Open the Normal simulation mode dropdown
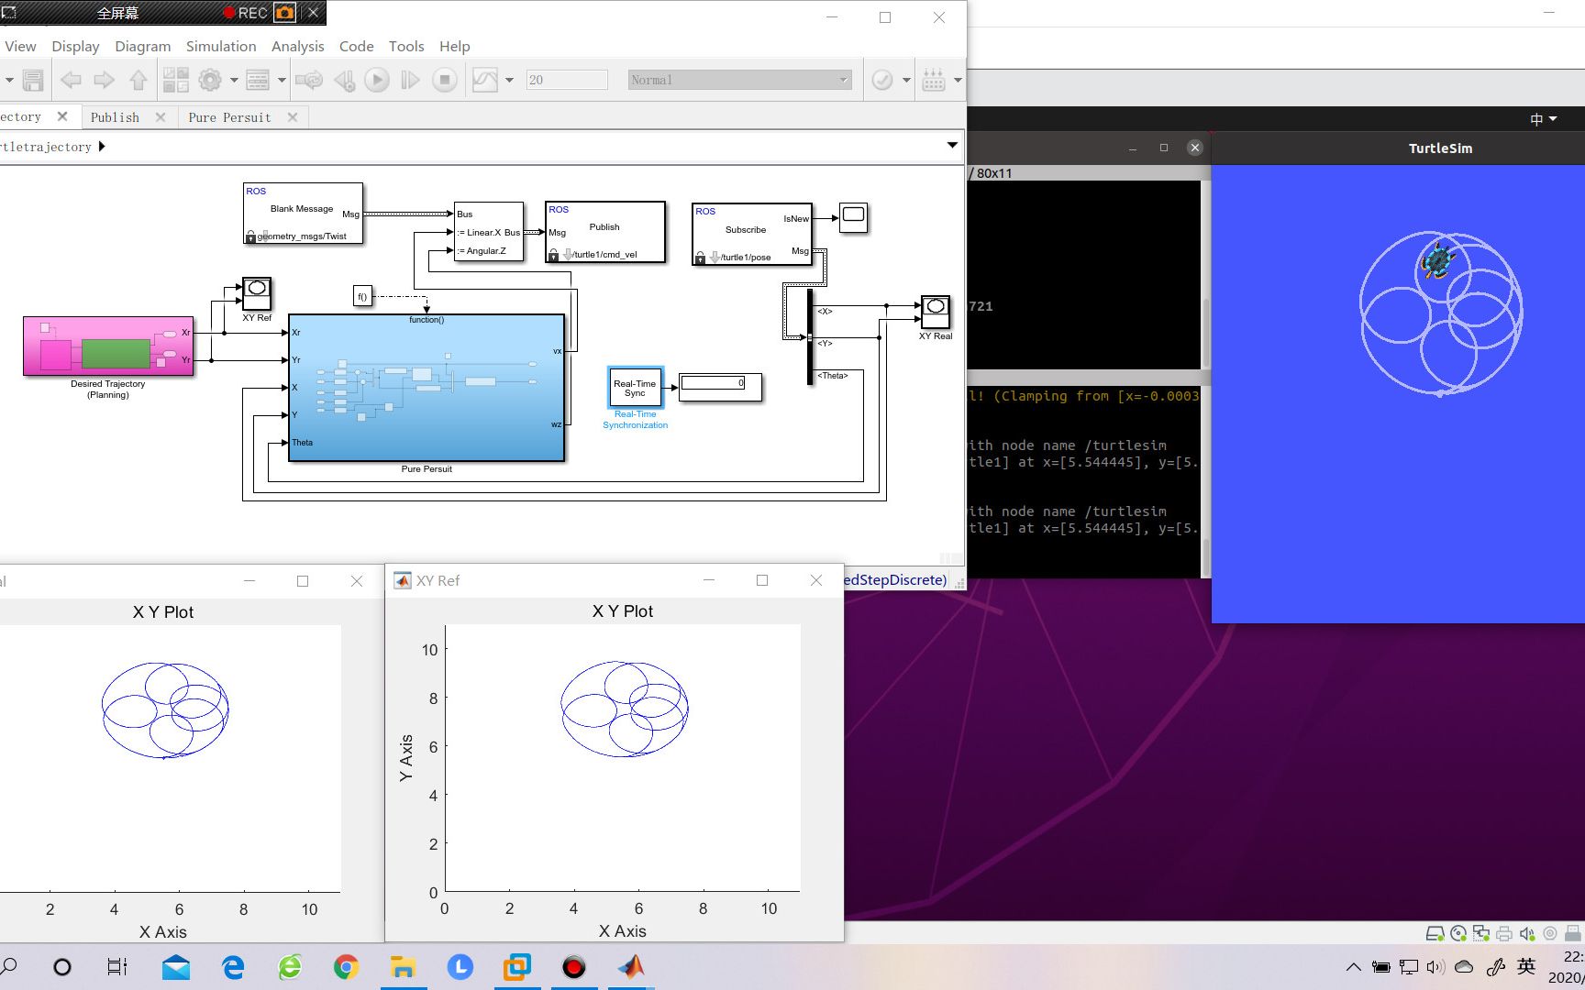Image resolution: width=1585 pixels, height=990 pixels. (x=739, y=81)
